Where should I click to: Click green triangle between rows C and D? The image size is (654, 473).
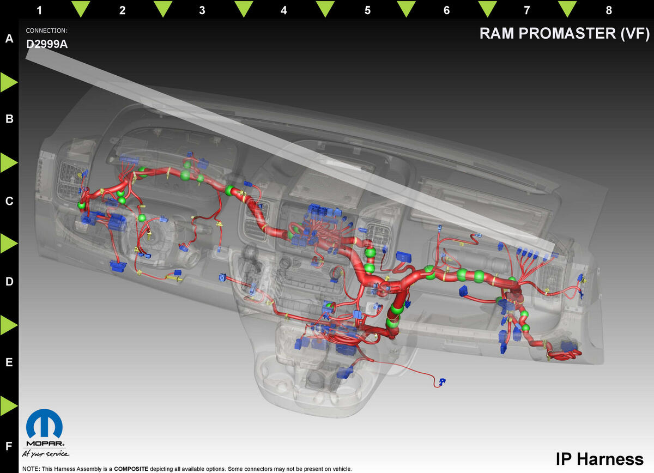(8, 244)
